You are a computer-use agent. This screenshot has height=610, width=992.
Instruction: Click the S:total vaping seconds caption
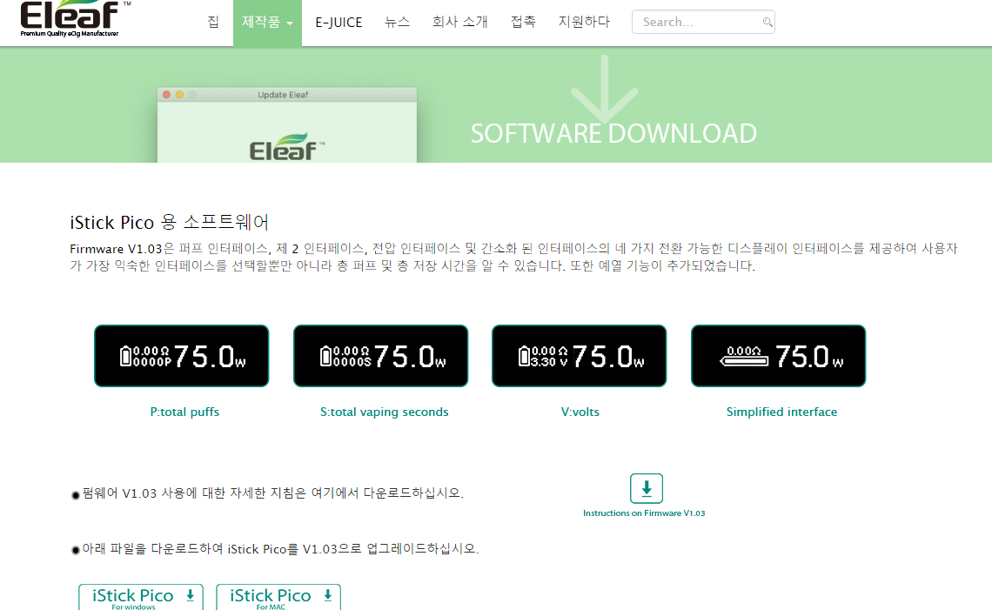pyautogui.click(x=384, y=412)
